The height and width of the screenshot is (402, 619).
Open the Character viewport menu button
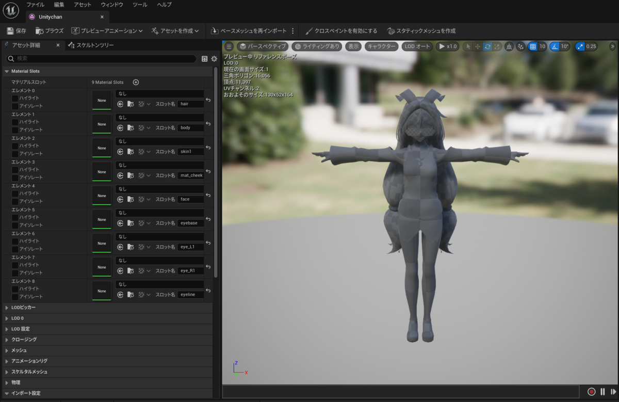(x=382, y=46)
